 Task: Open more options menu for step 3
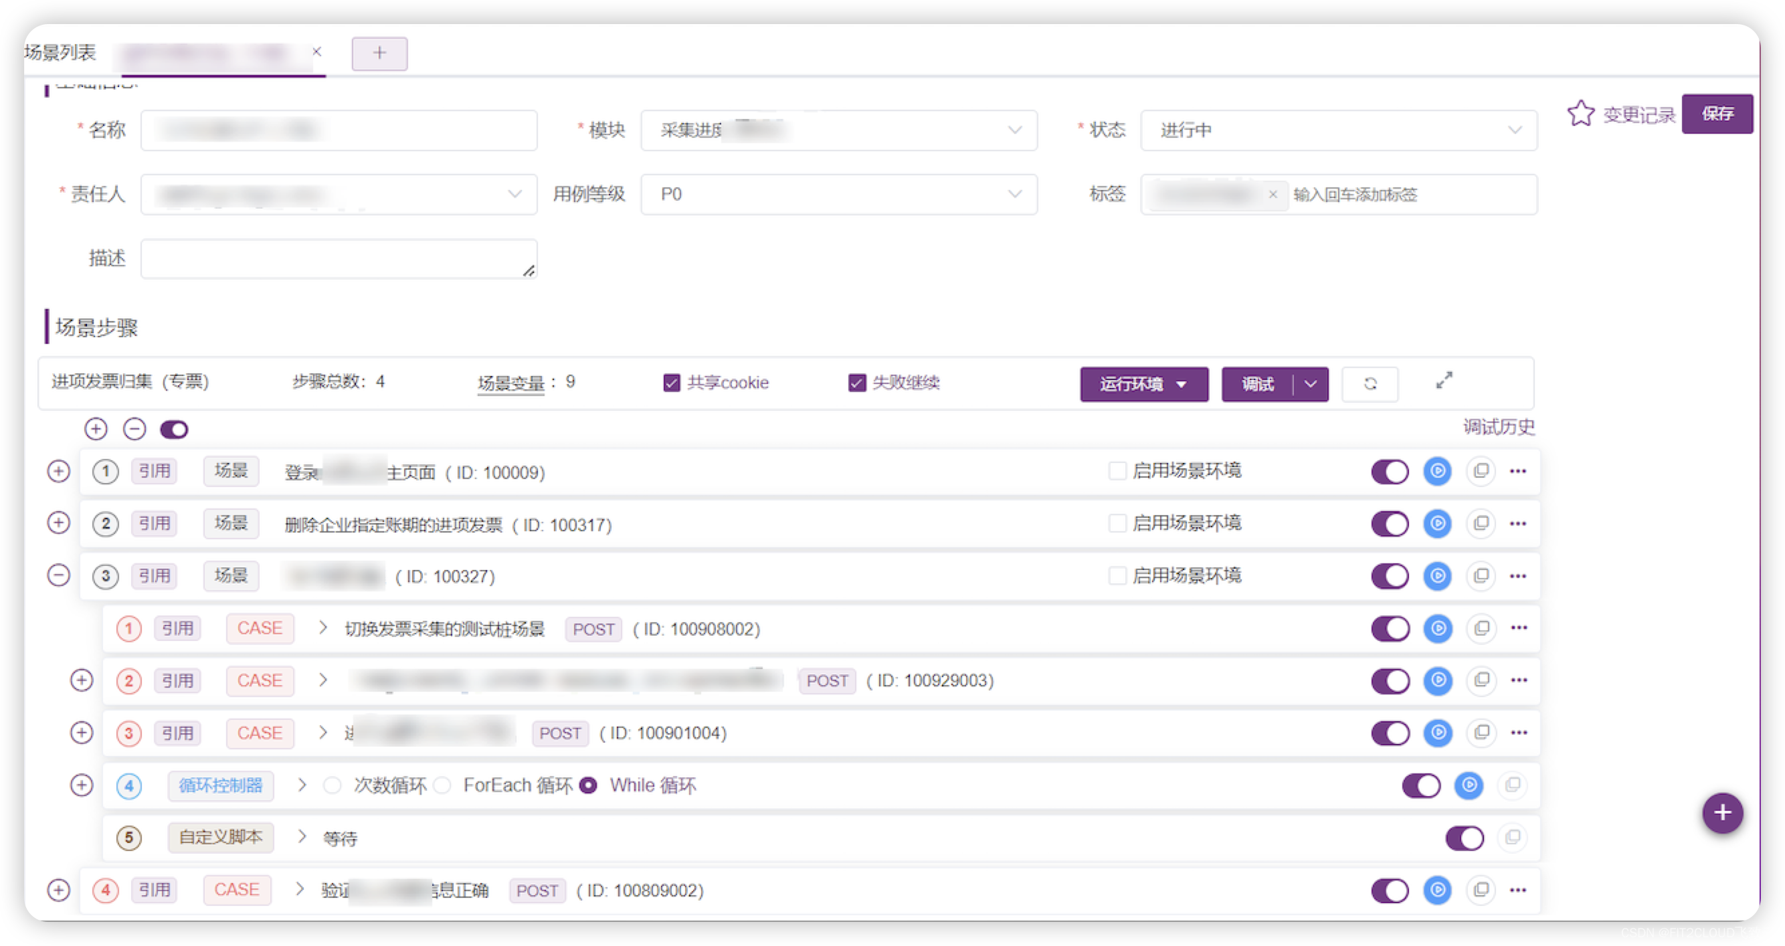tap(1518, 576)
